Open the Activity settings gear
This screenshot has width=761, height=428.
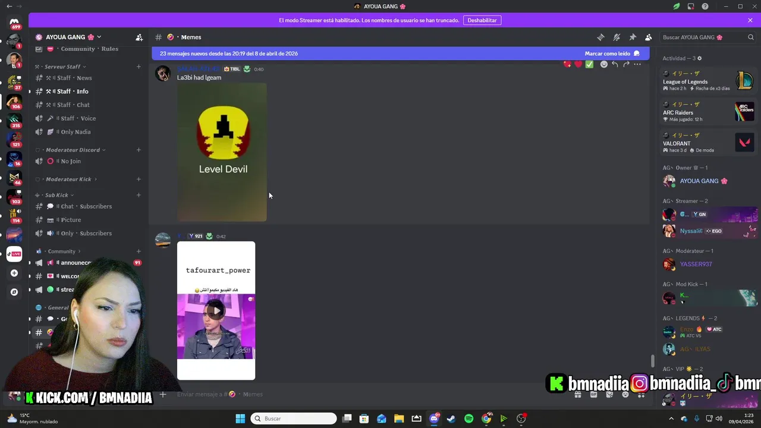pos(699,58)
